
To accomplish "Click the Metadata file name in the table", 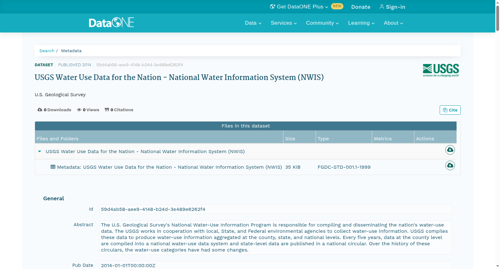I will click(x=169, y=167).
